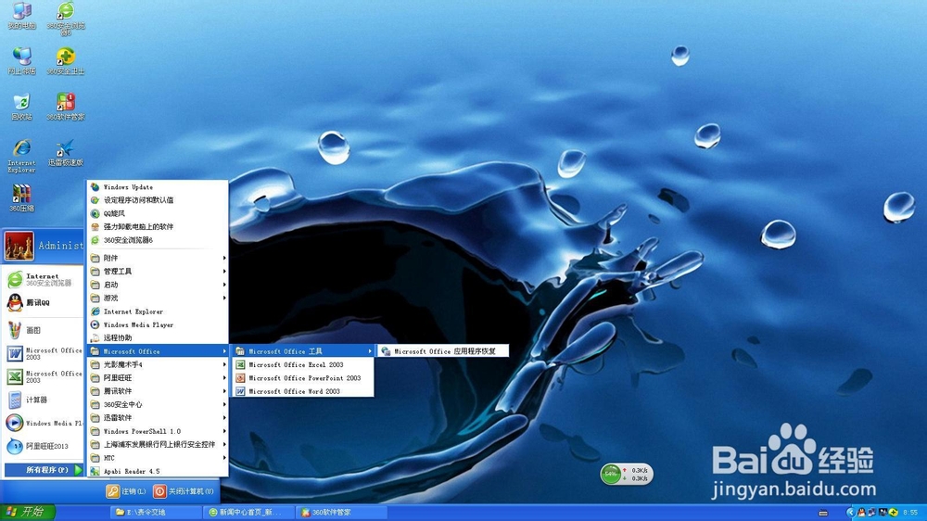
Task: Open Excel 2003 pinned Start item
Action: [x=43, y=376]
